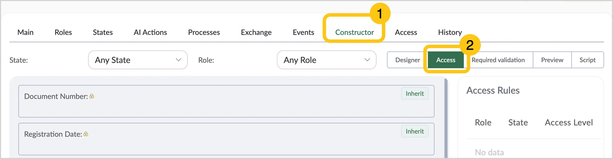This screenshot has height=159, width=613.
Task: Click the form panel vertical scrollbar
Action: [446, 118]
